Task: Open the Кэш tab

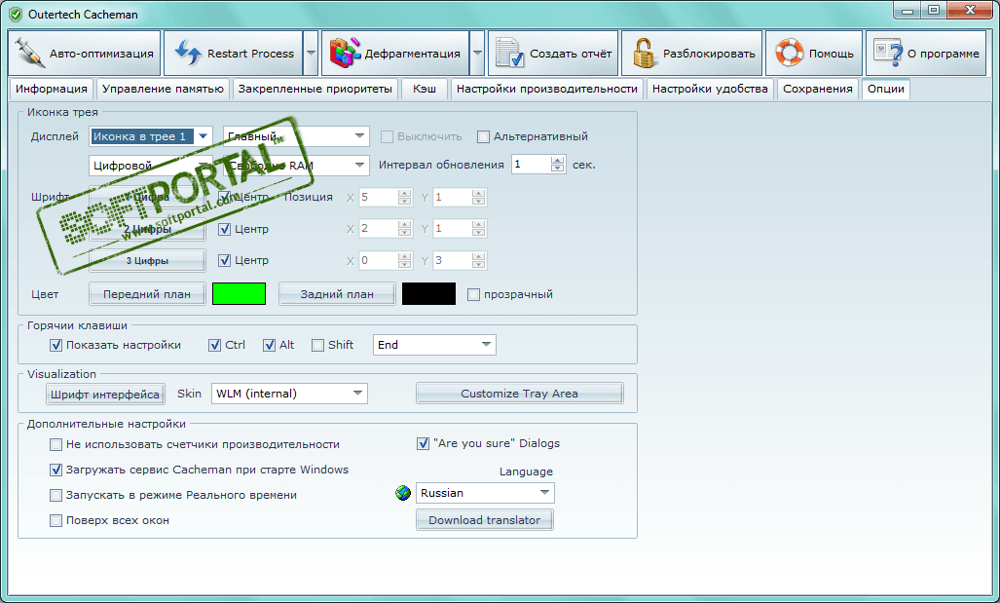Action: point(425,89)
